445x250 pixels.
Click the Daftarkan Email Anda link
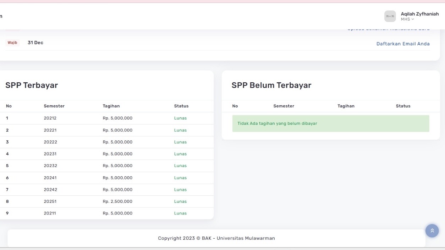pyautogui.click(x=403, y=44)
